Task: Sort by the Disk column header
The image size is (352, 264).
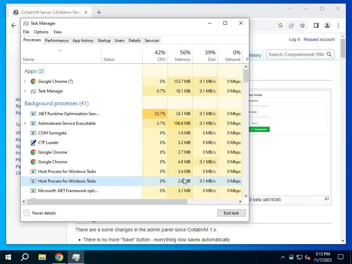Action: click(205, 56)
